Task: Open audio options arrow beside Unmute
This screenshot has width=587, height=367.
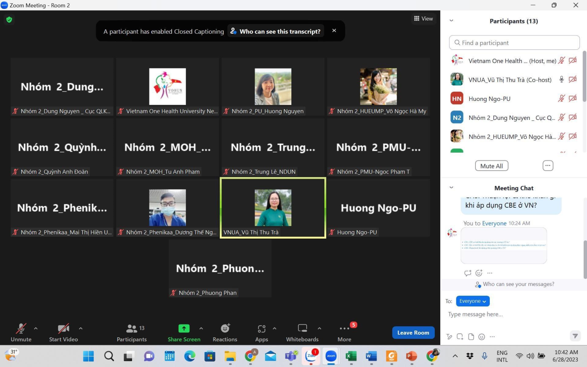Action: (x=36, y=328)
